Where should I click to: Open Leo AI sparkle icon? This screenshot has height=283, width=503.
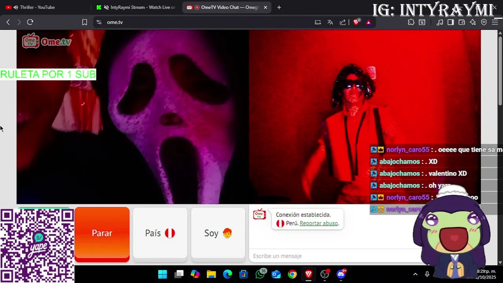pos(473,22)
